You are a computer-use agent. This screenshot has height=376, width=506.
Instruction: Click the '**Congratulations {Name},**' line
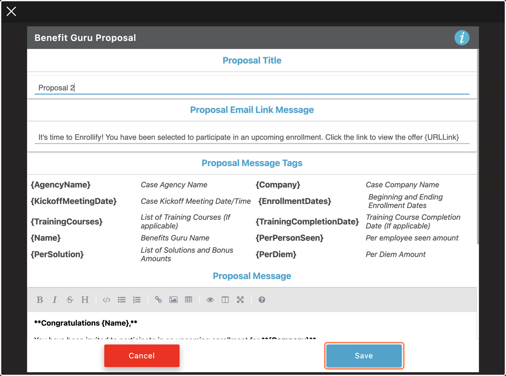coord(86,323)
